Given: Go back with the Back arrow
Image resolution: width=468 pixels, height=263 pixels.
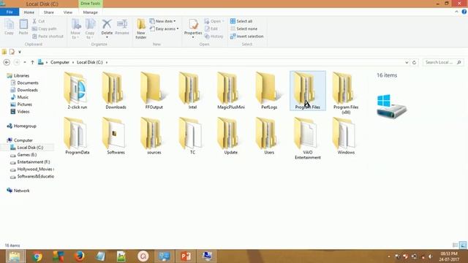Looking at the screenshot, I should coord(7,62).
